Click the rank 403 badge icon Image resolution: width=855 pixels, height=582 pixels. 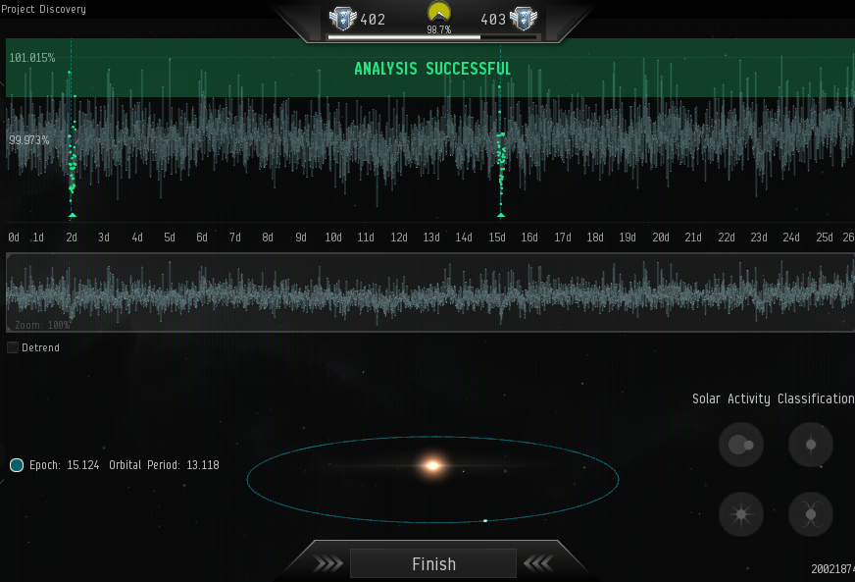(524, 19)
